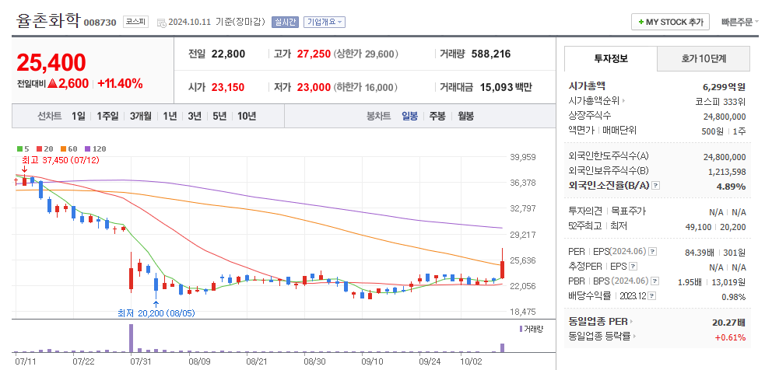Click the 거래량 value 588,216
This screenshot has width=772, height=370.
[491, 54]
